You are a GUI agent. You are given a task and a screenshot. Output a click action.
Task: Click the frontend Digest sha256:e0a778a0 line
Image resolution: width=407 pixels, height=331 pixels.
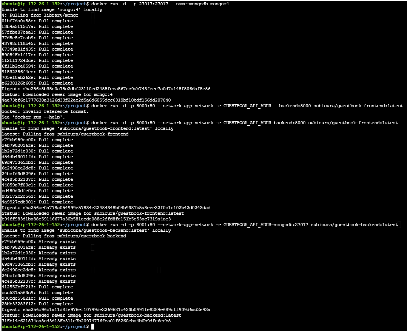(x=106, y=208)
